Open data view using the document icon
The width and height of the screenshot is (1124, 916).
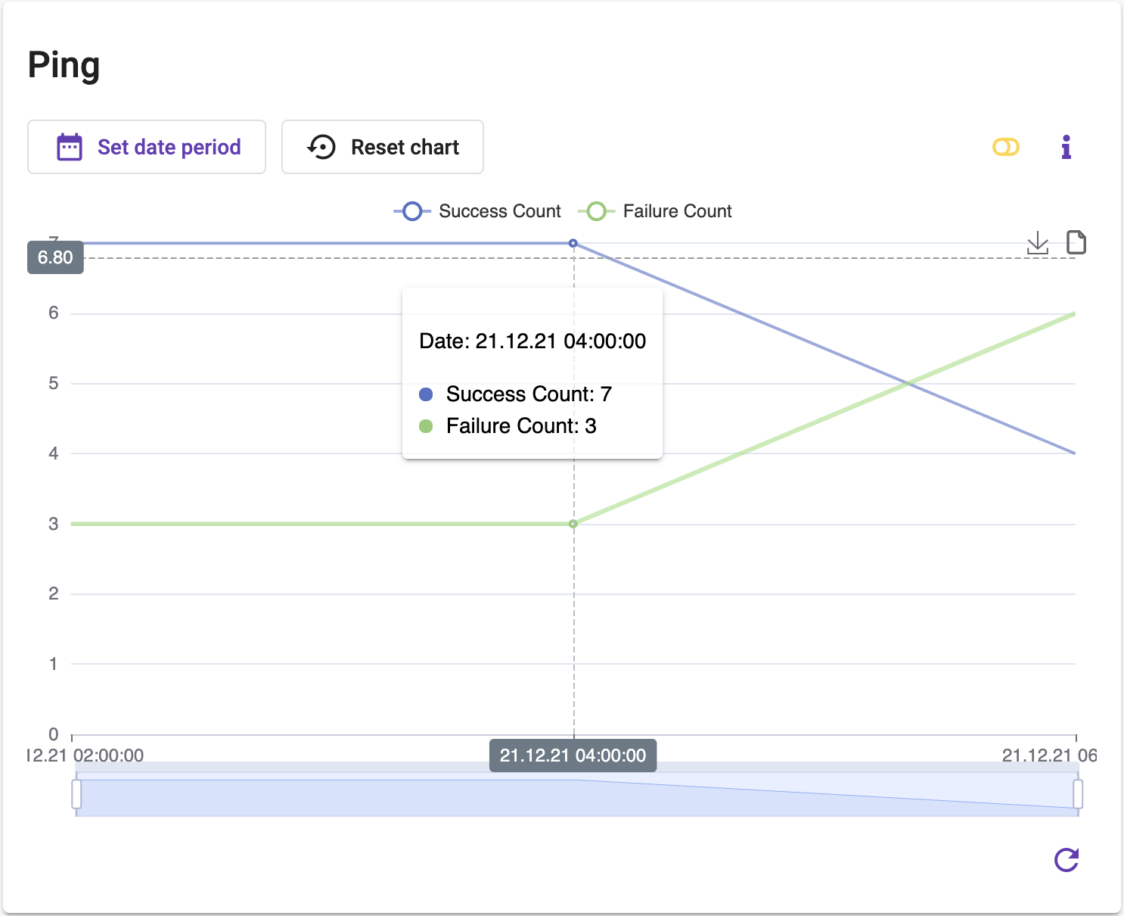point(1076,242)
